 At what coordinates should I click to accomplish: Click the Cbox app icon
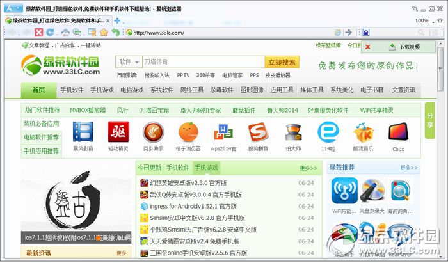pos(398,132)
